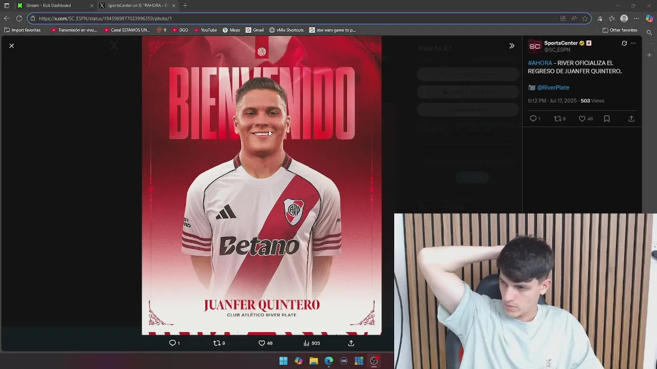Image resolution: width=657 pixels, height=369 pixels.
Task: Open a new browser tab
Action: click(185, 6)
